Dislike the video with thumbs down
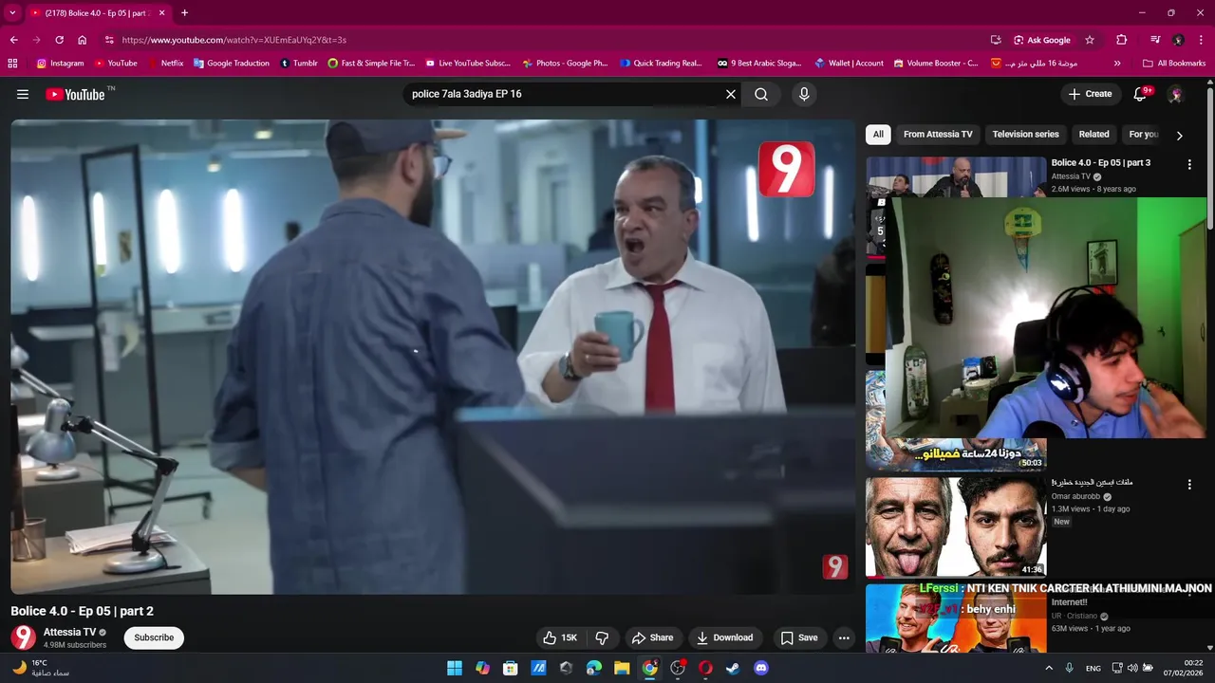Screen dimensions: 1215x683 click(602, 637)
